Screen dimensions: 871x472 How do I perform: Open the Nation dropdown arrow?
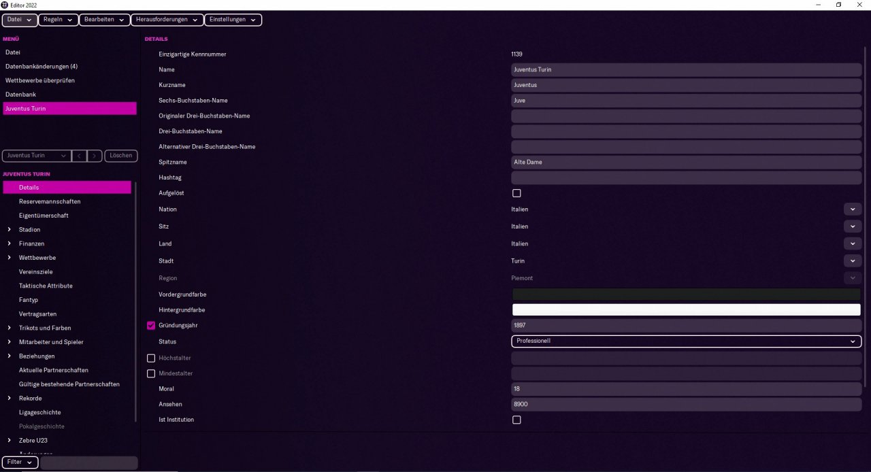(x=853, y=209)
